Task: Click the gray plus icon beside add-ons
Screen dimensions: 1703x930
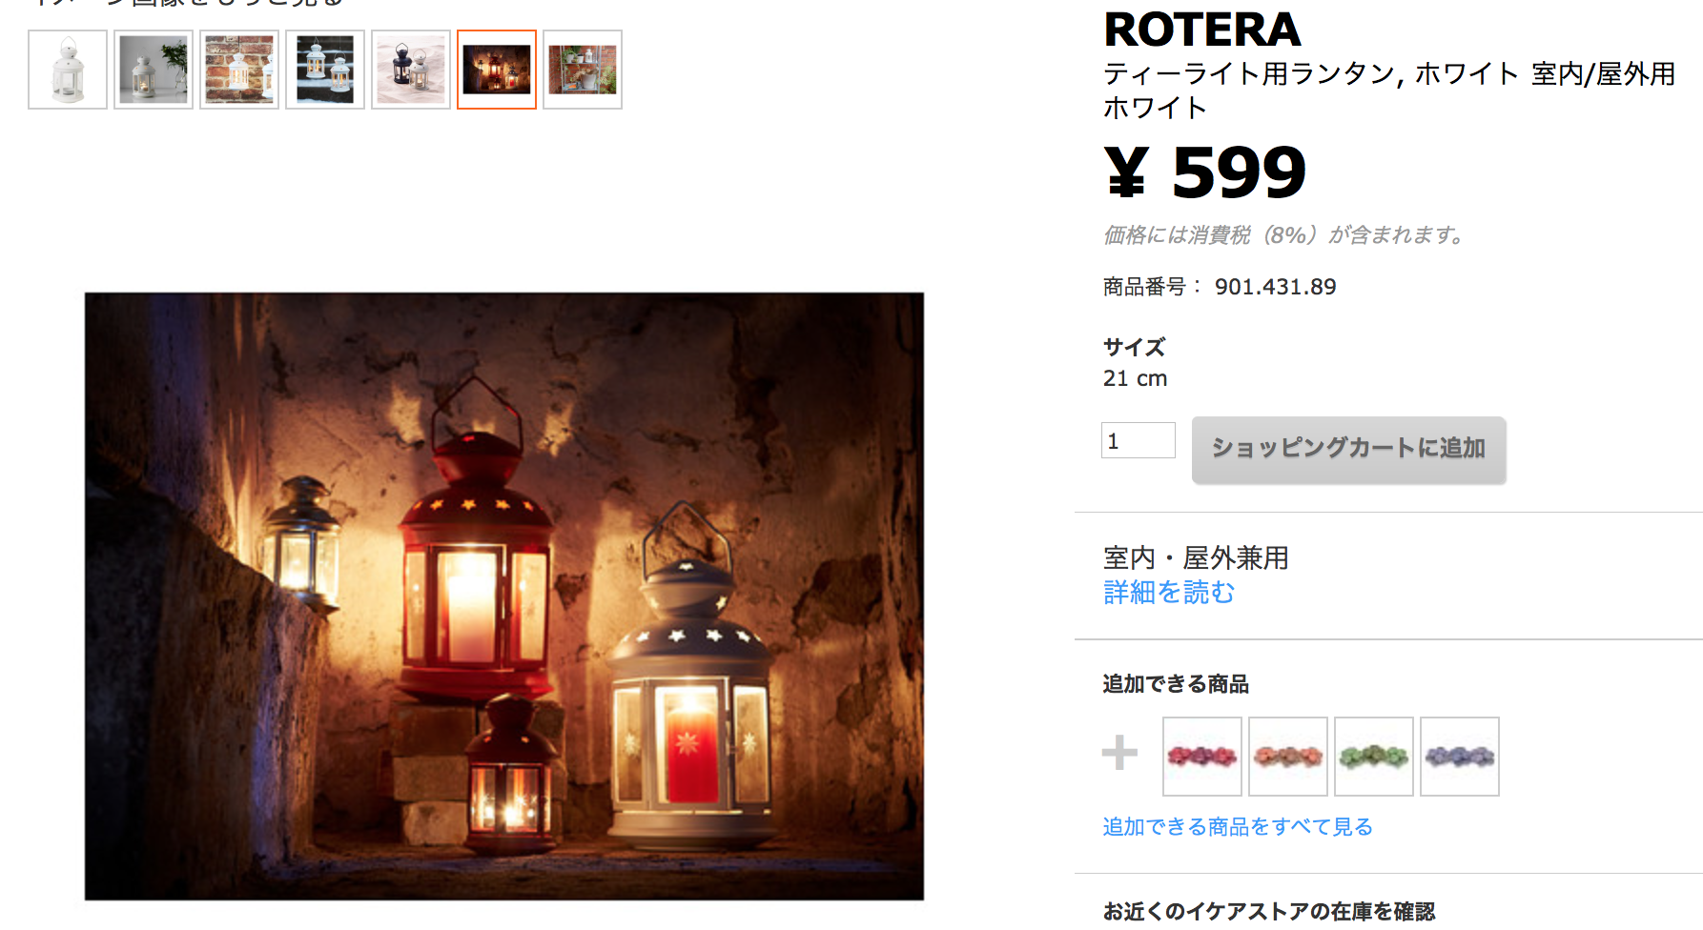Action: [x=1119, y=752]
